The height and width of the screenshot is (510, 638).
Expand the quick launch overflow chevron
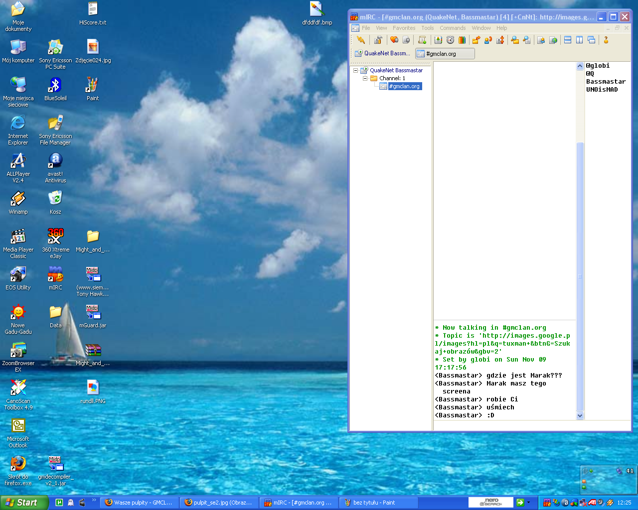pos(94,501)
